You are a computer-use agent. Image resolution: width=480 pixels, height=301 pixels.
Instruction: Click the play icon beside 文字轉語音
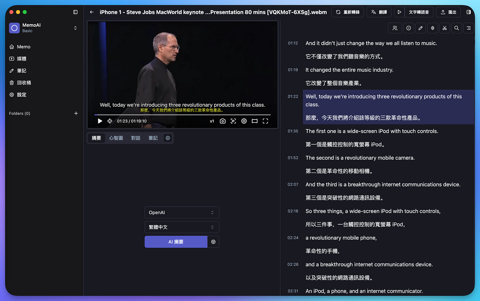point(399,12)
